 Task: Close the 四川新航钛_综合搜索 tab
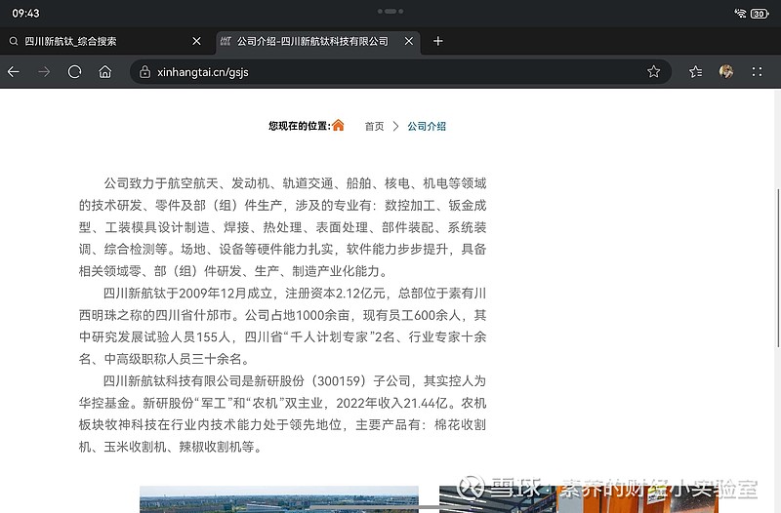click(197, 41)
